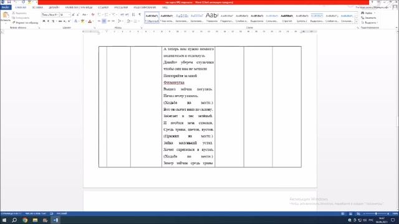Apply the large 'Aab' Название title style
The image size is (399, 224).
212,17
